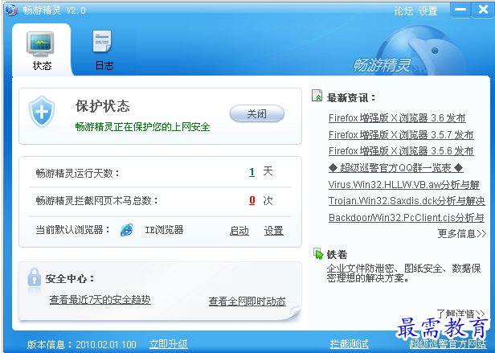Click the green arrow 铁卷 icon
The image size is (495, 353).
[x=318, y=253]
